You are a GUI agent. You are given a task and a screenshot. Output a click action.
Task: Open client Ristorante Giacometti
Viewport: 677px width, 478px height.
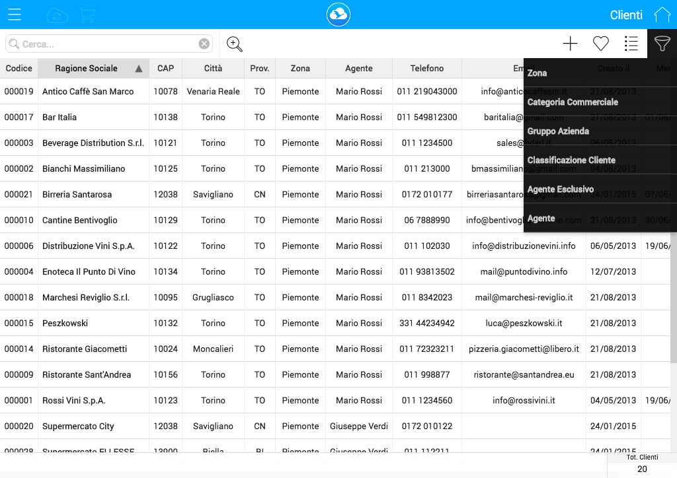(85, 349)
